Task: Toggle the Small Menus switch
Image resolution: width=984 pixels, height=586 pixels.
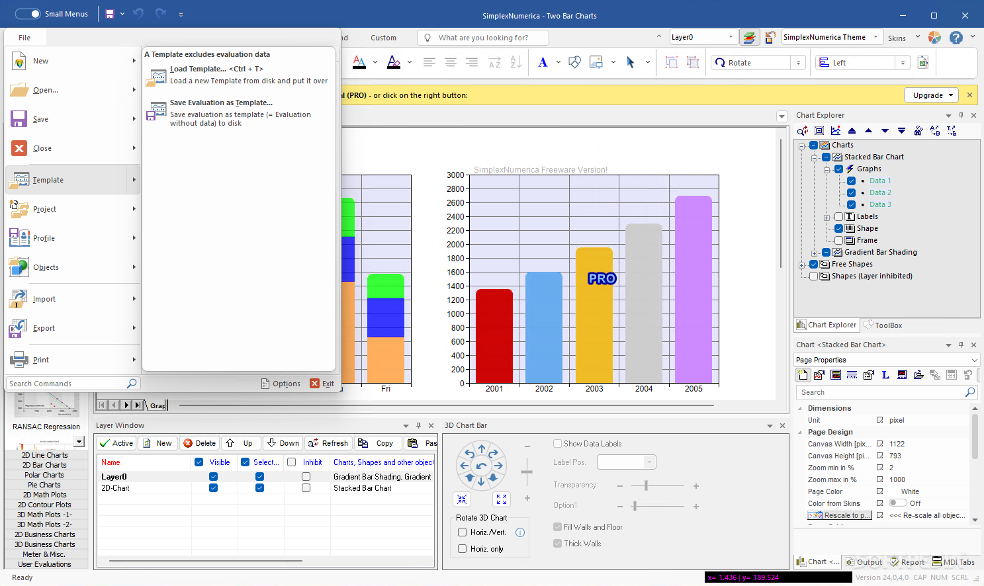Action: click(27, 14)
